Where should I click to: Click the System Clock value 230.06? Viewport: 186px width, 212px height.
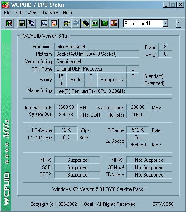coord(138,107)
